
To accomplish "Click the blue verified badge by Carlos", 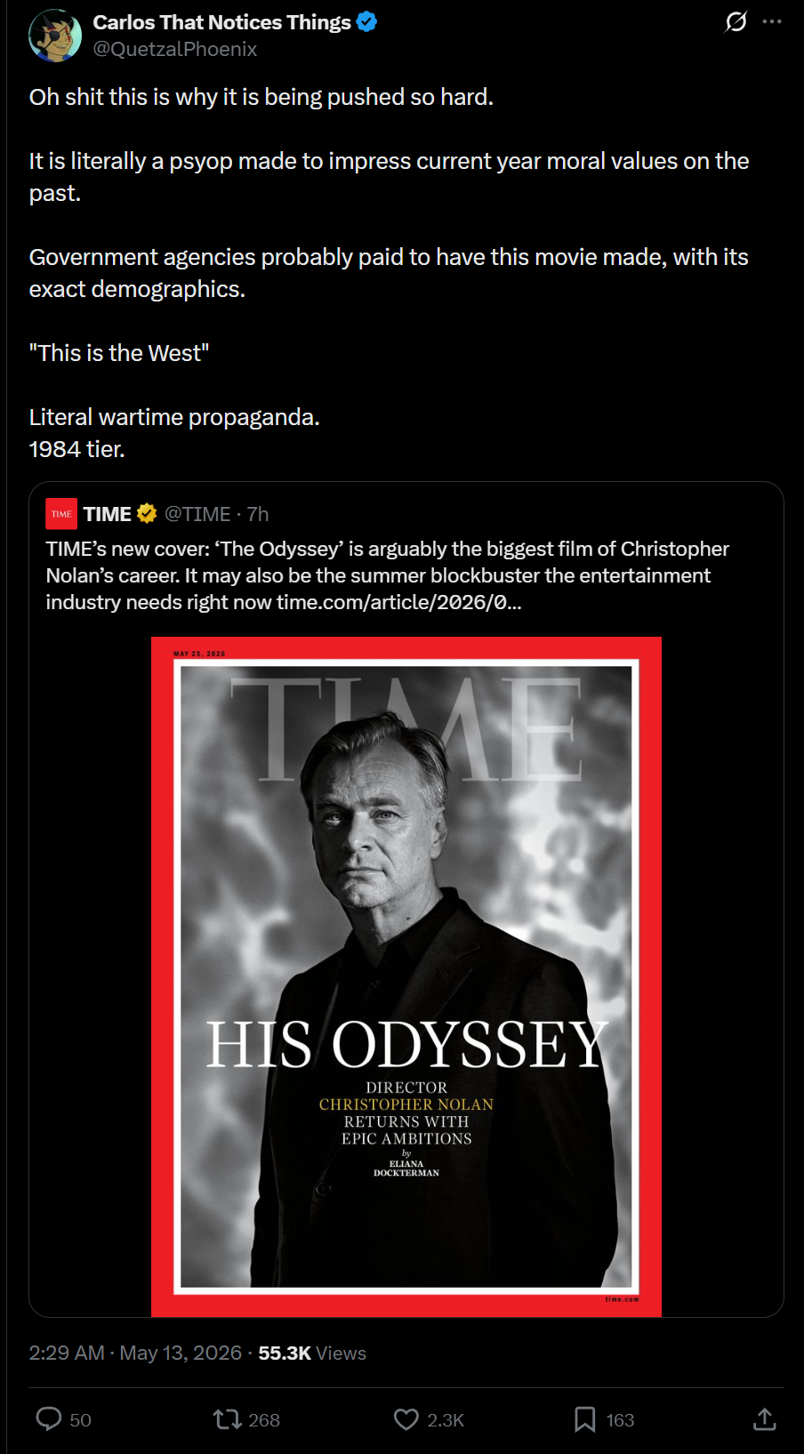I will click(x=366, y=22).
